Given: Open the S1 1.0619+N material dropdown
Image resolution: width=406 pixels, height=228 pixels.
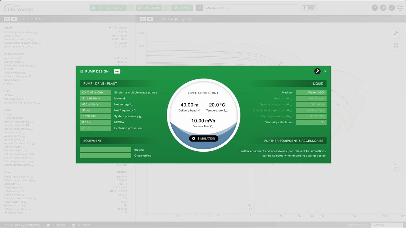Looking at the screenshot, I should tap(95, 98).
